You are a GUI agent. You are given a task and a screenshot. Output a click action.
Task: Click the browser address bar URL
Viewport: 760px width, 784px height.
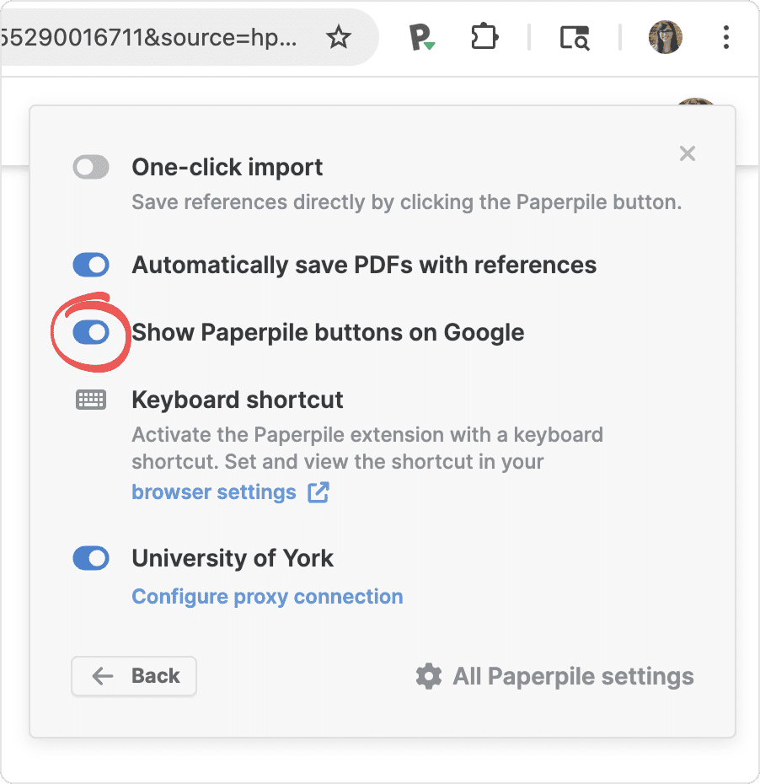[152, 37]
